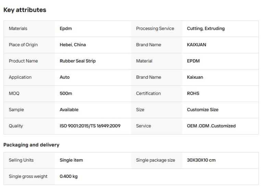Click the Place of Origin label
The height and width of the screenshot is (192, 263).
(23, 45)
